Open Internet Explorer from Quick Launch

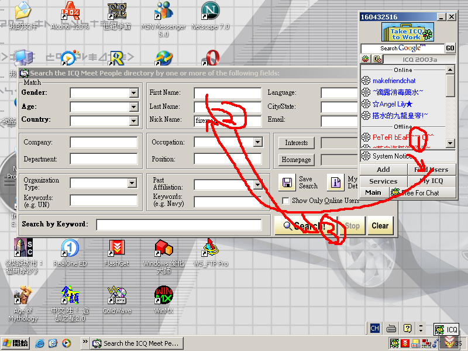coord(39,343)
